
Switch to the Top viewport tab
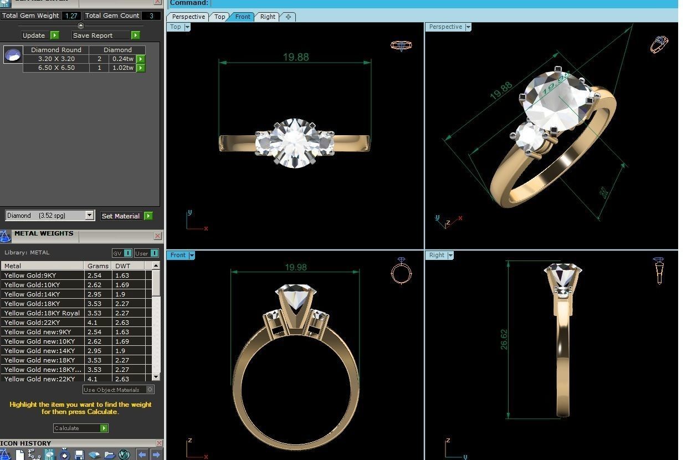click(220, 17)
